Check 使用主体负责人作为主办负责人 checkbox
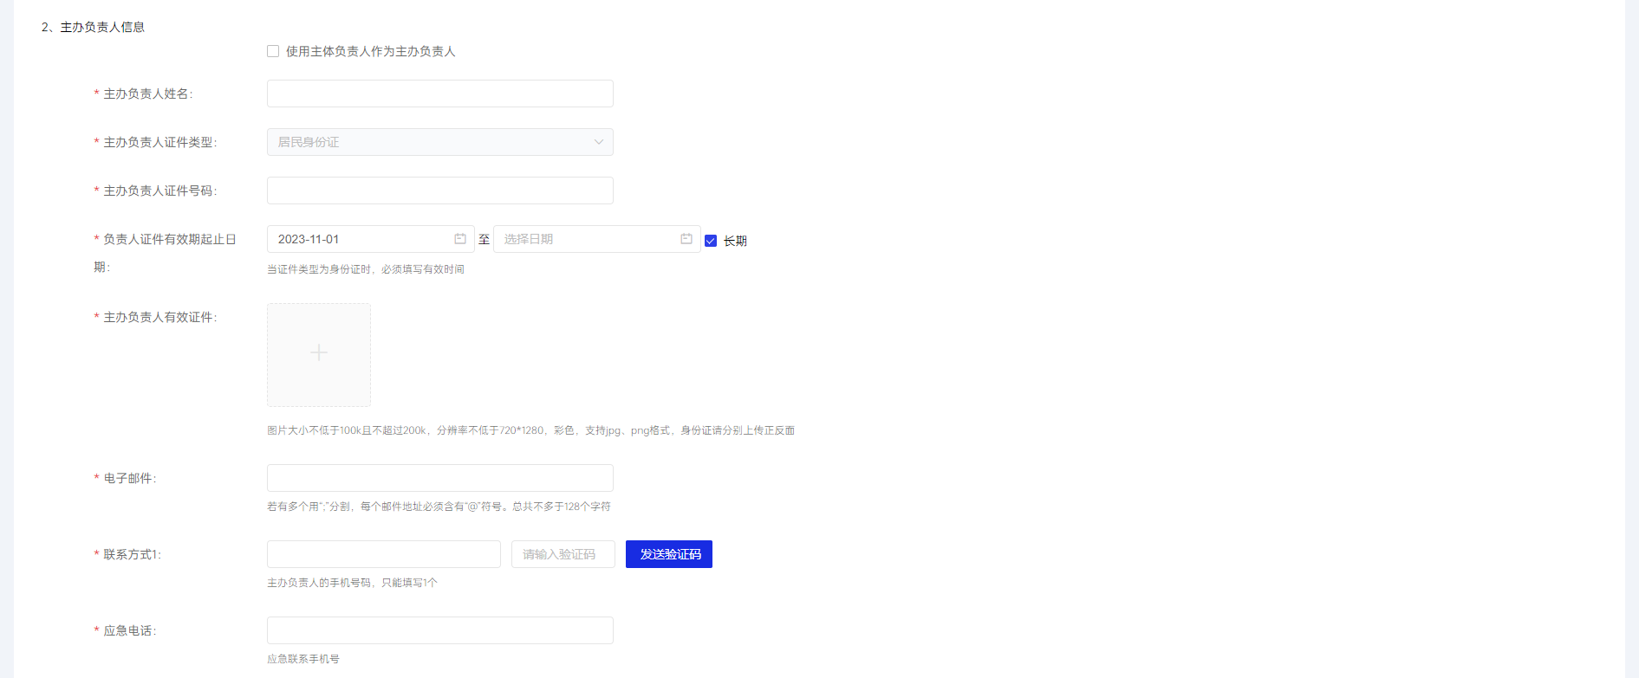Viewport: 1639px width, 678px height. 273,51
